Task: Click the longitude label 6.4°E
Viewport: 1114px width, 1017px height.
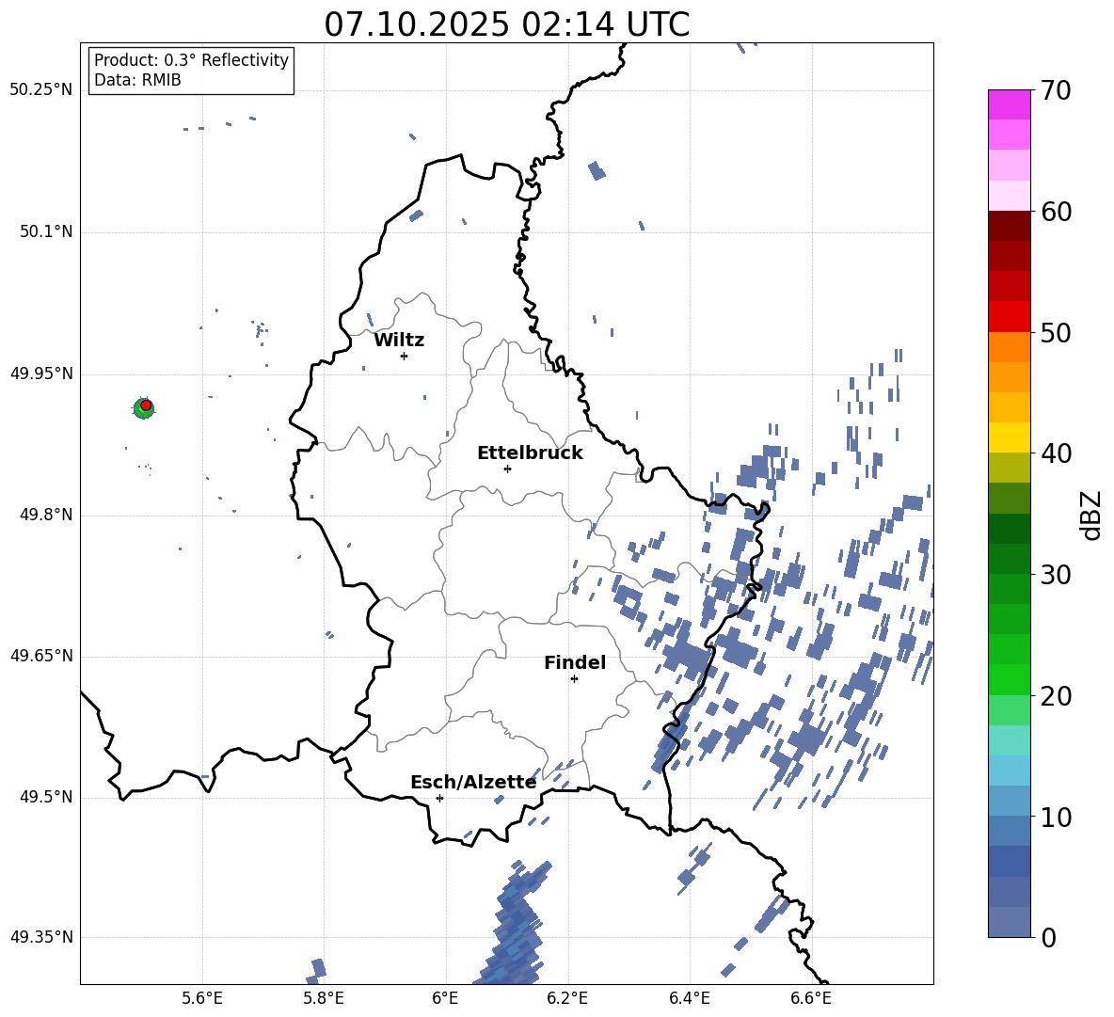Action: tap(689, 998)
